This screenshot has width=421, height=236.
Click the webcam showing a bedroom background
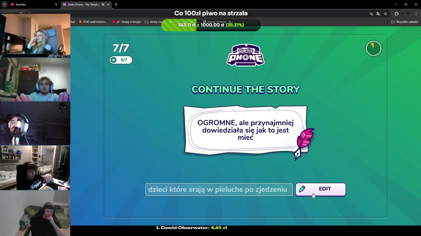tap(35, 167)
